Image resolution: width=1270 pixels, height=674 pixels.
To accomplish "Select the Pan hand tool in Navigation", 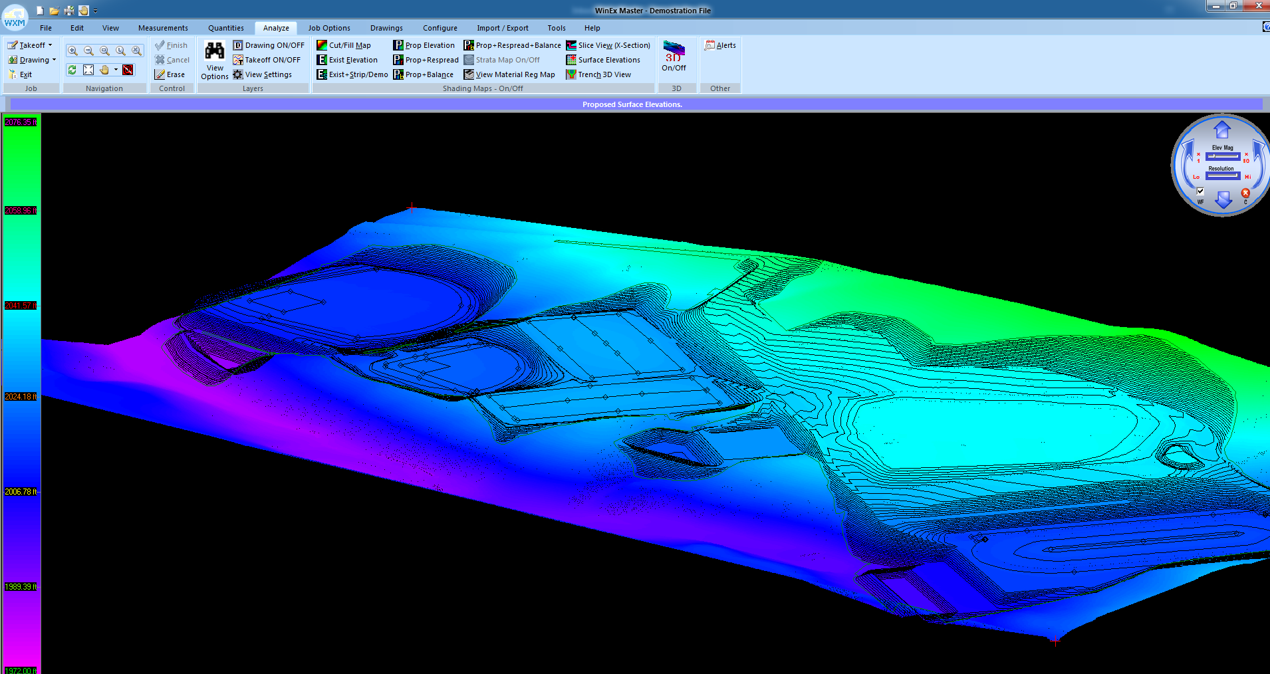I will (104, 69).
